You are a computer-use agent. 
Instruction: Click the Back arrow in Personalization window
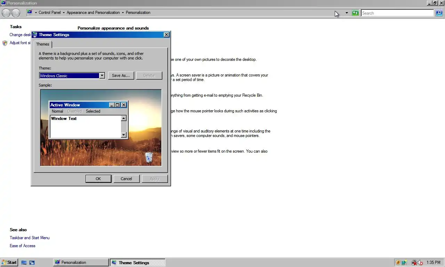point(6,13)
